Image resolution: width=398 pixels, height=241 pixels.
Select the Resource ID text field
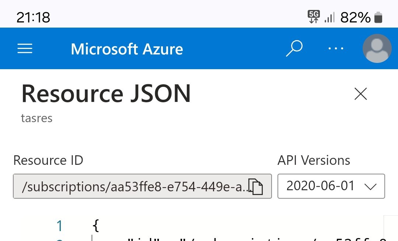click(x=133, y=187)
